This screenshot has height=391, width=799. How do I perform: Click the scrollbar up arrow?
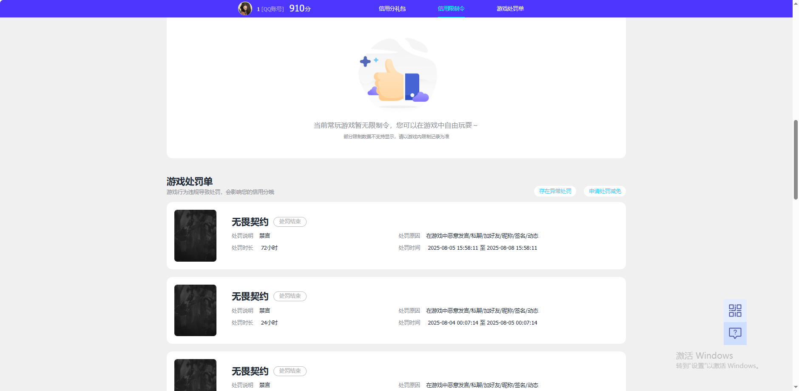(x=796, y=3)
